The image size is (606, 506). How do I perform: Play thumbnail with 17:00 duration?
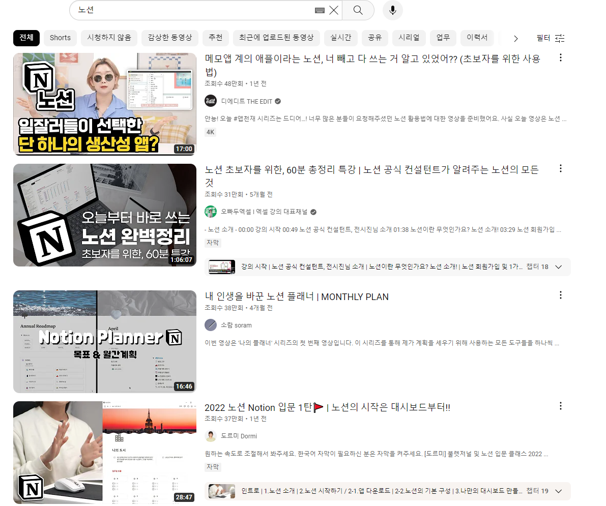[105, 104]
